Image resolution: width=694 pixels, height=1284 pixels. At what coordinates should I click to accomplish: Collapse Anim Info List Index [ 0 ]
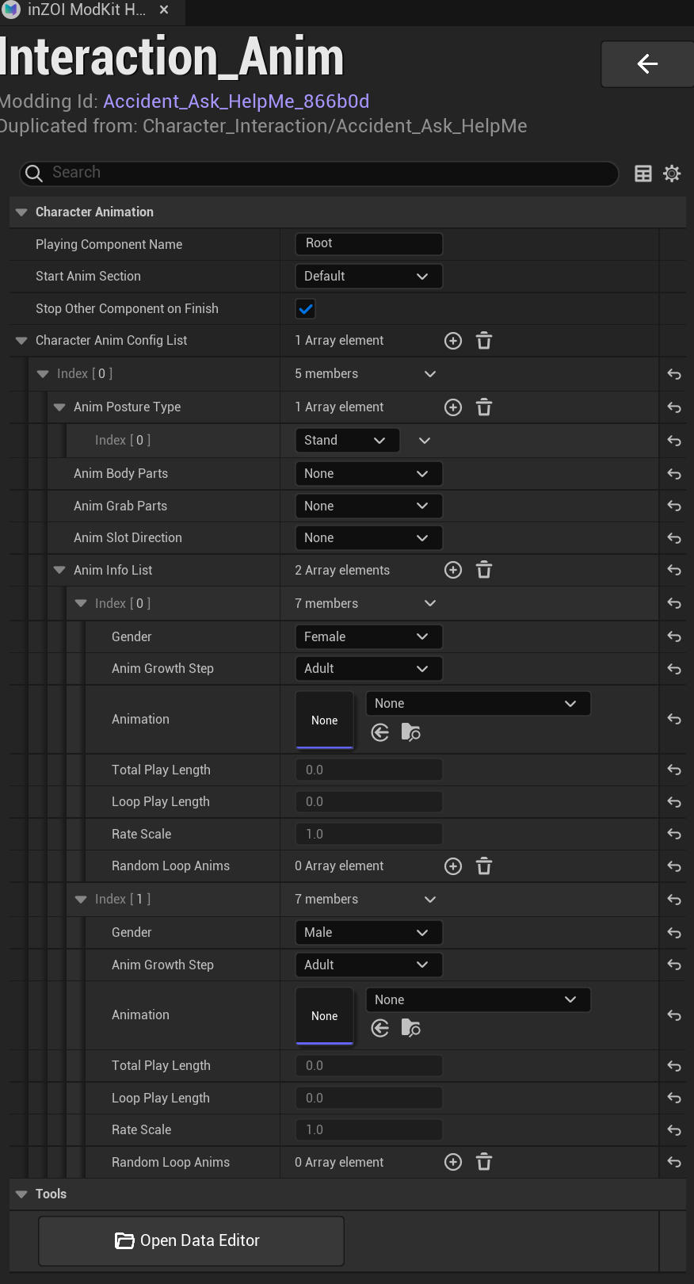[x=81, y=604]
